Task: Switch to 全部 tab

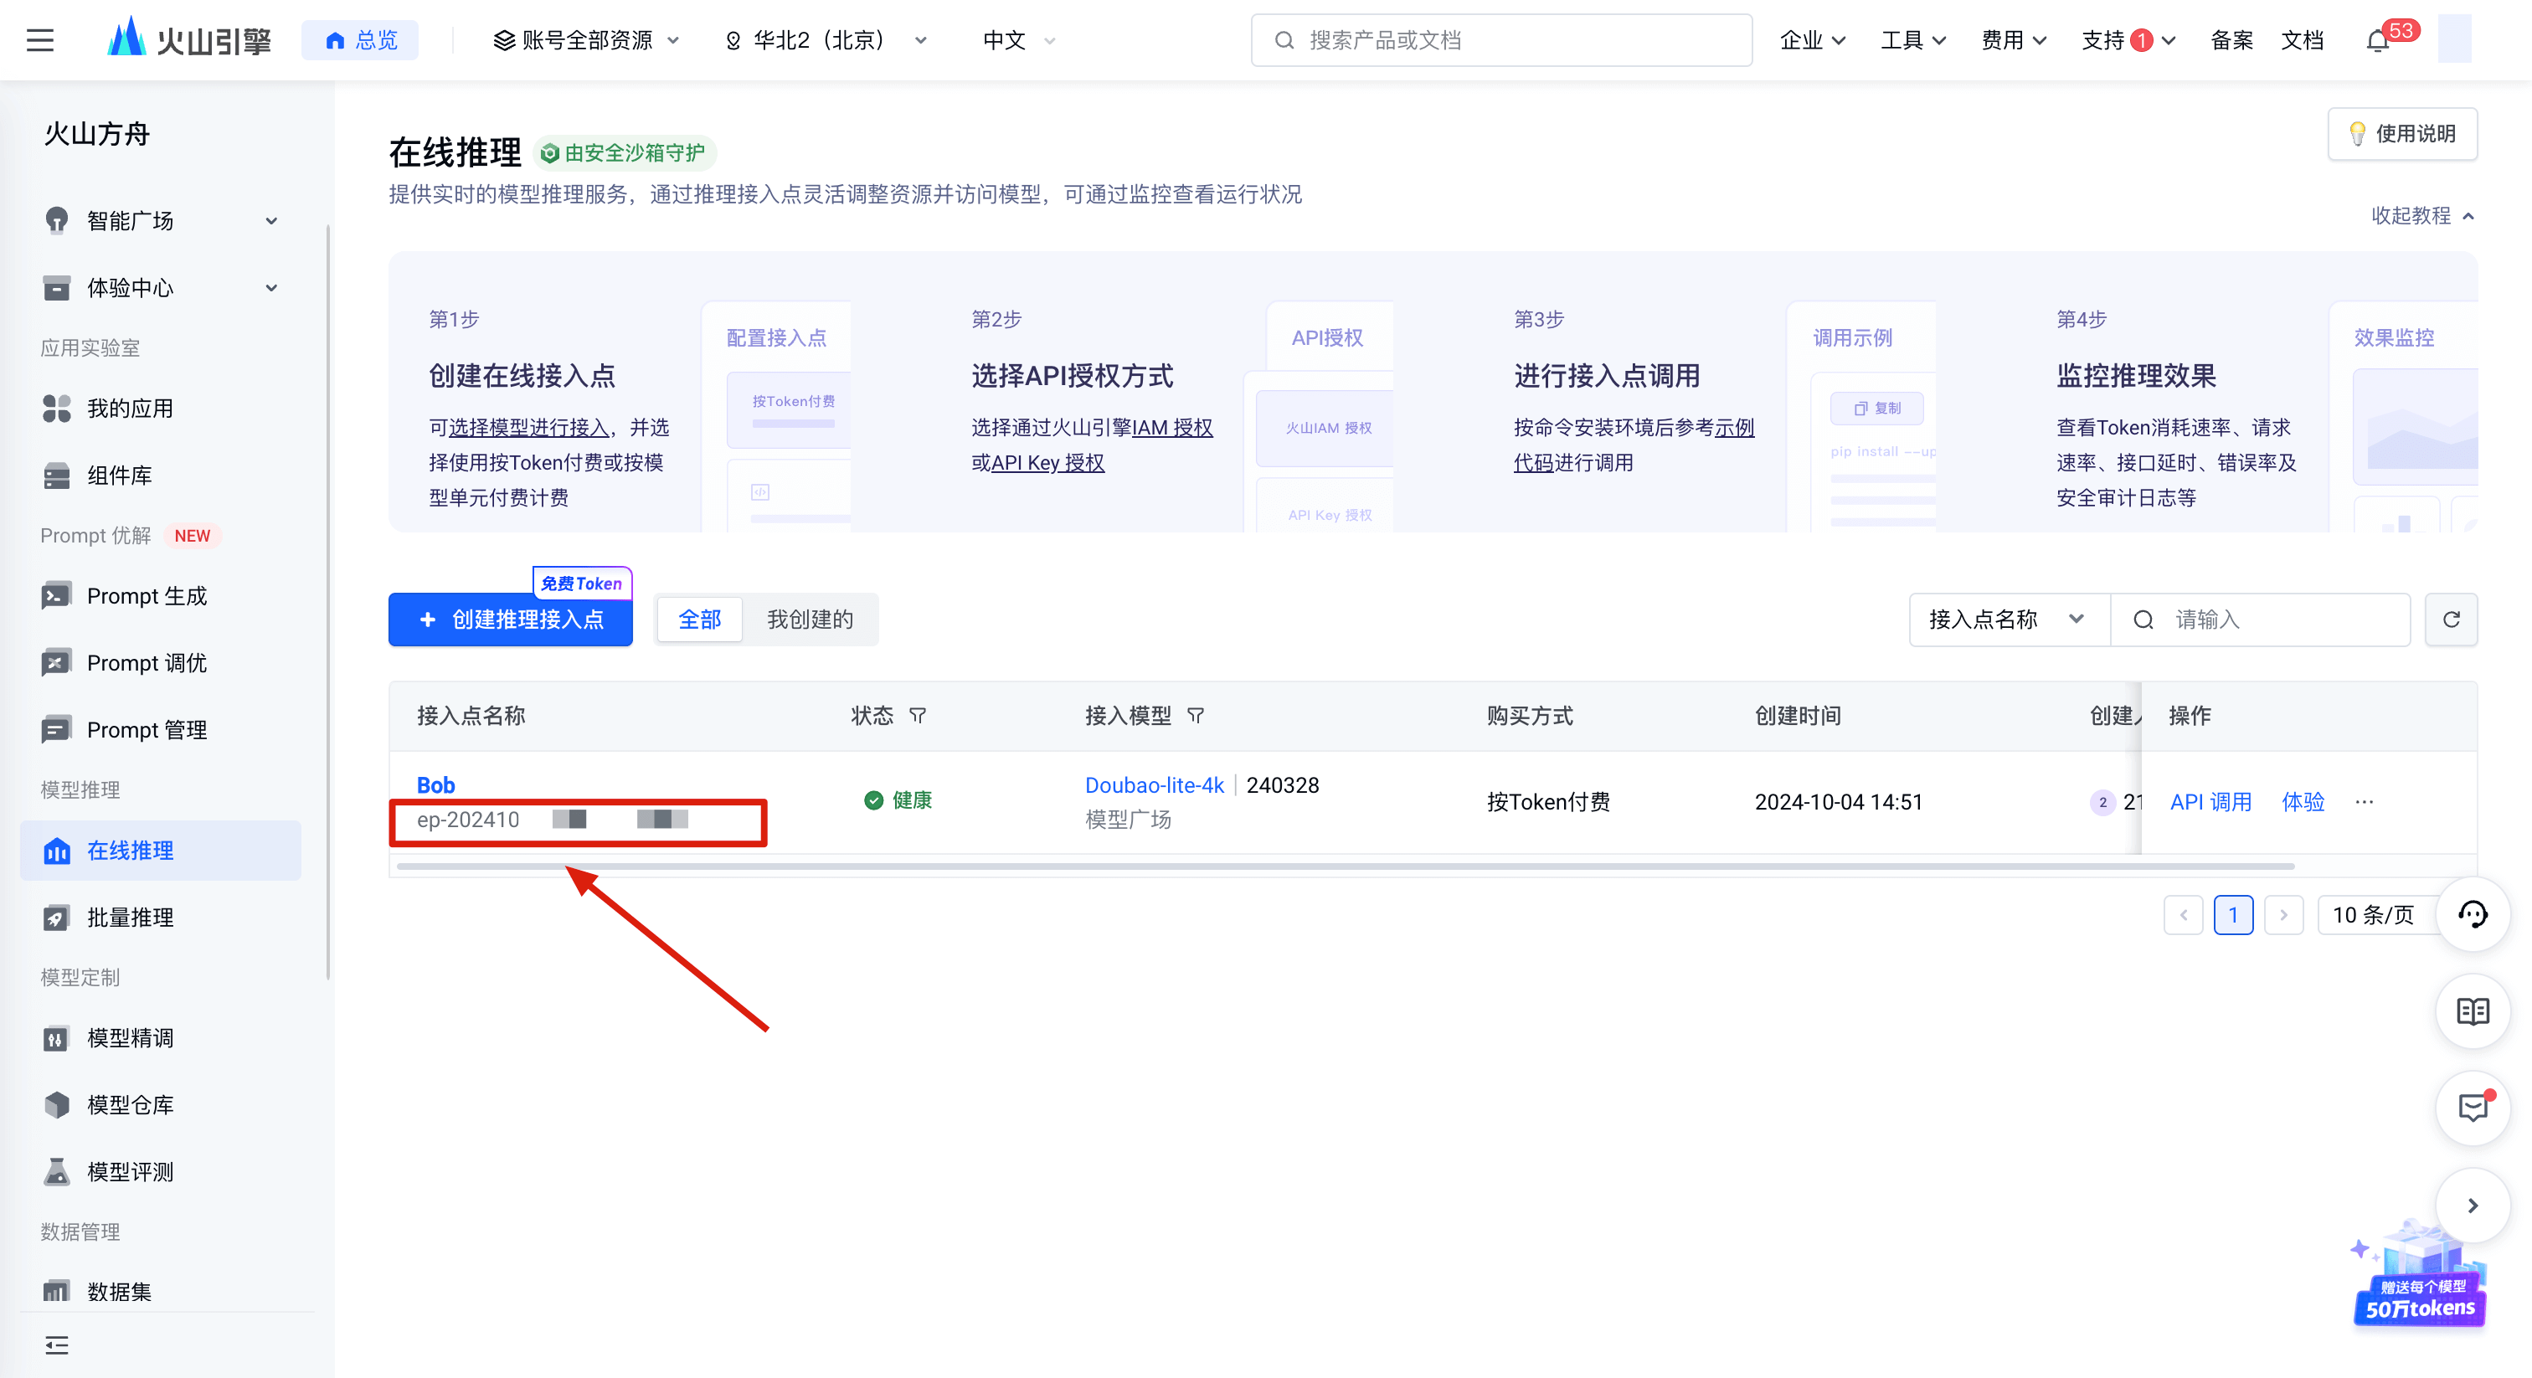Action: tap(700, 620)
